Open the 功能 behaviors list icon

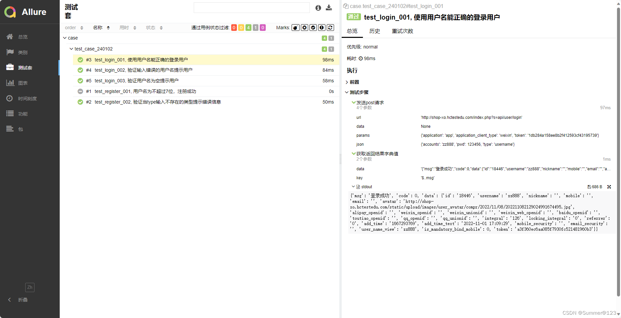coord(10,114)
